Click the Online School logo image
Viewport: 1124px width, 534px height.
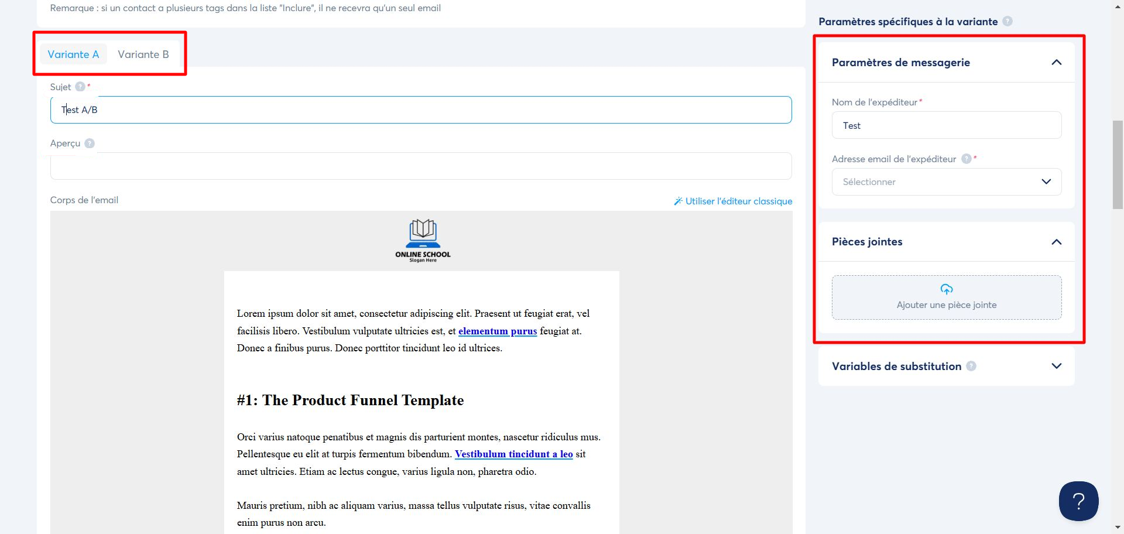point(423,241)
